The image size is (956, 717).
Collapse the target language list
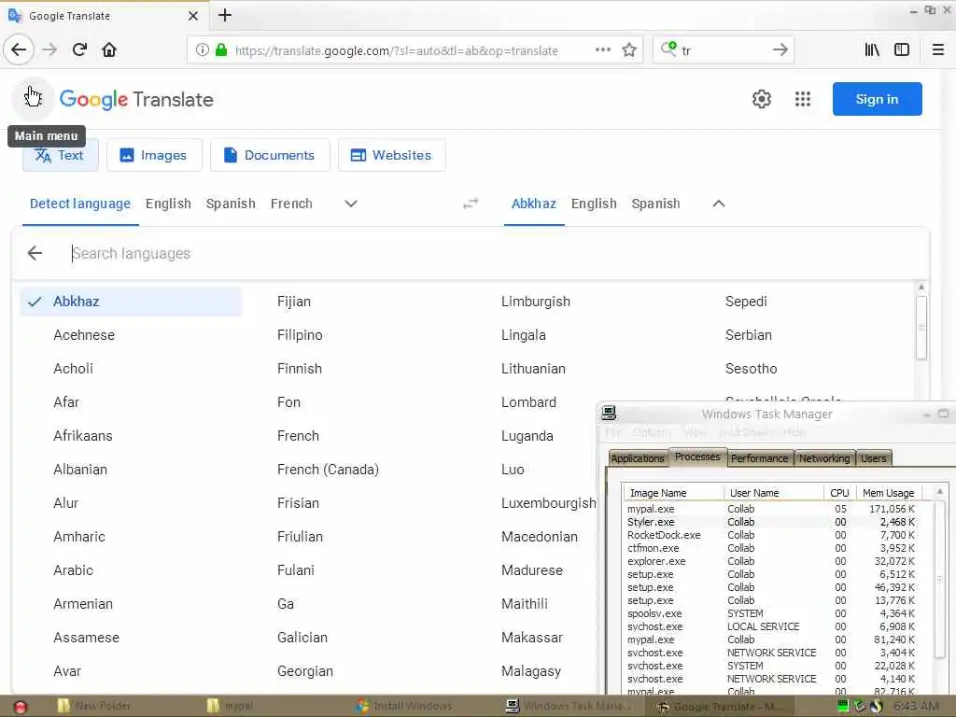tap(718, 204)
